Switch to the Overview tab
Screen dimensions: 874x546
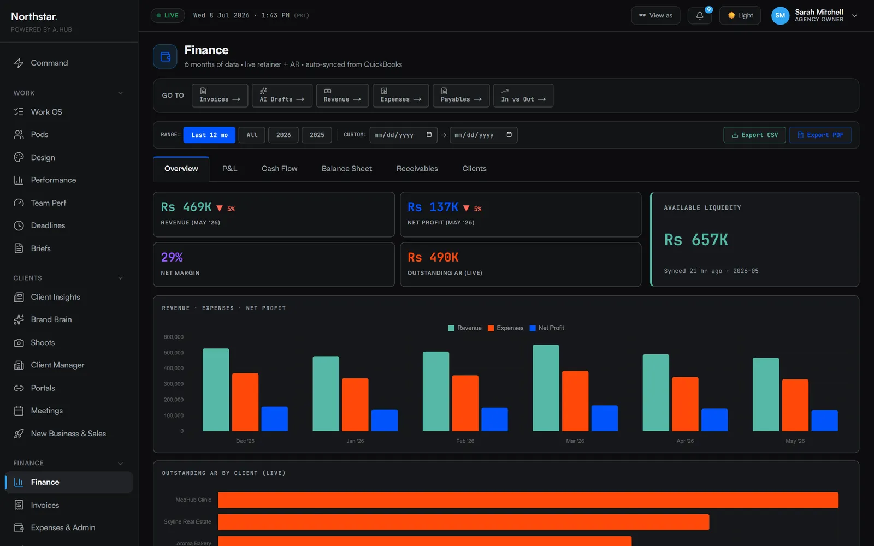(x=181, y=169)
